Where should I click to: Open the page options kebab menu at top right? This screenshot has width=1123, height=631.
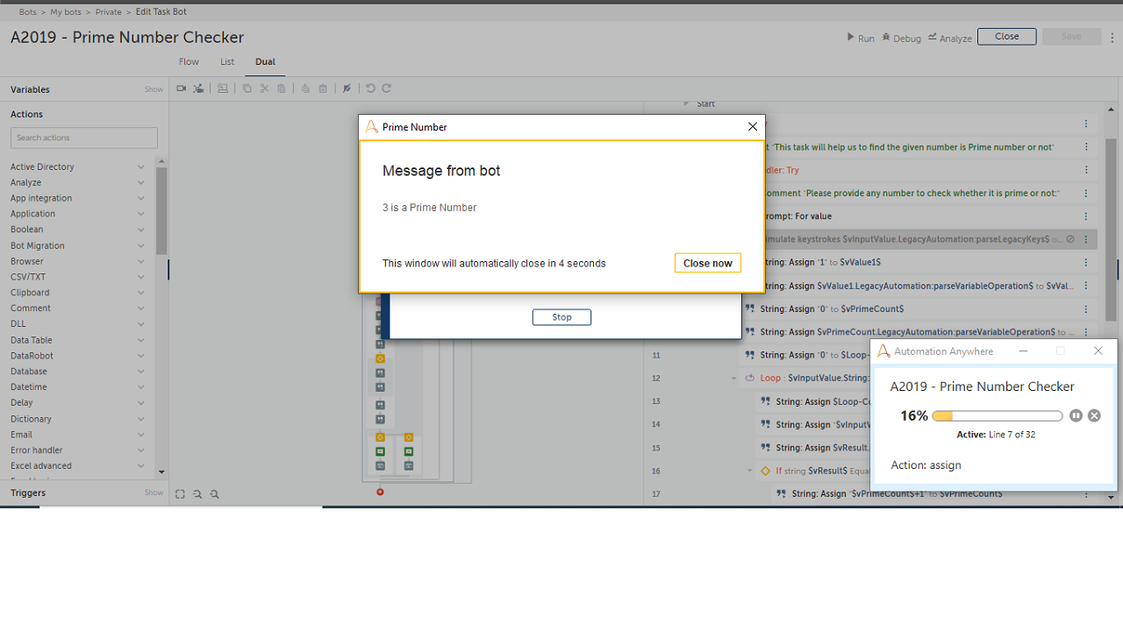1112,38
